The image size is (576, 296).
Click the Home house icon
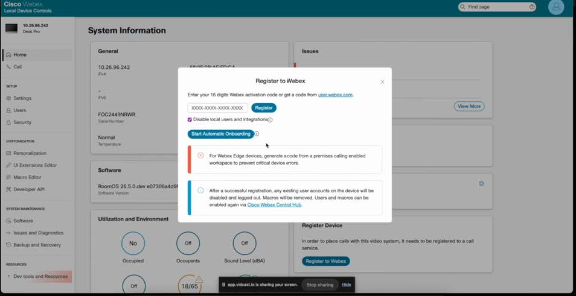point(9,55)
